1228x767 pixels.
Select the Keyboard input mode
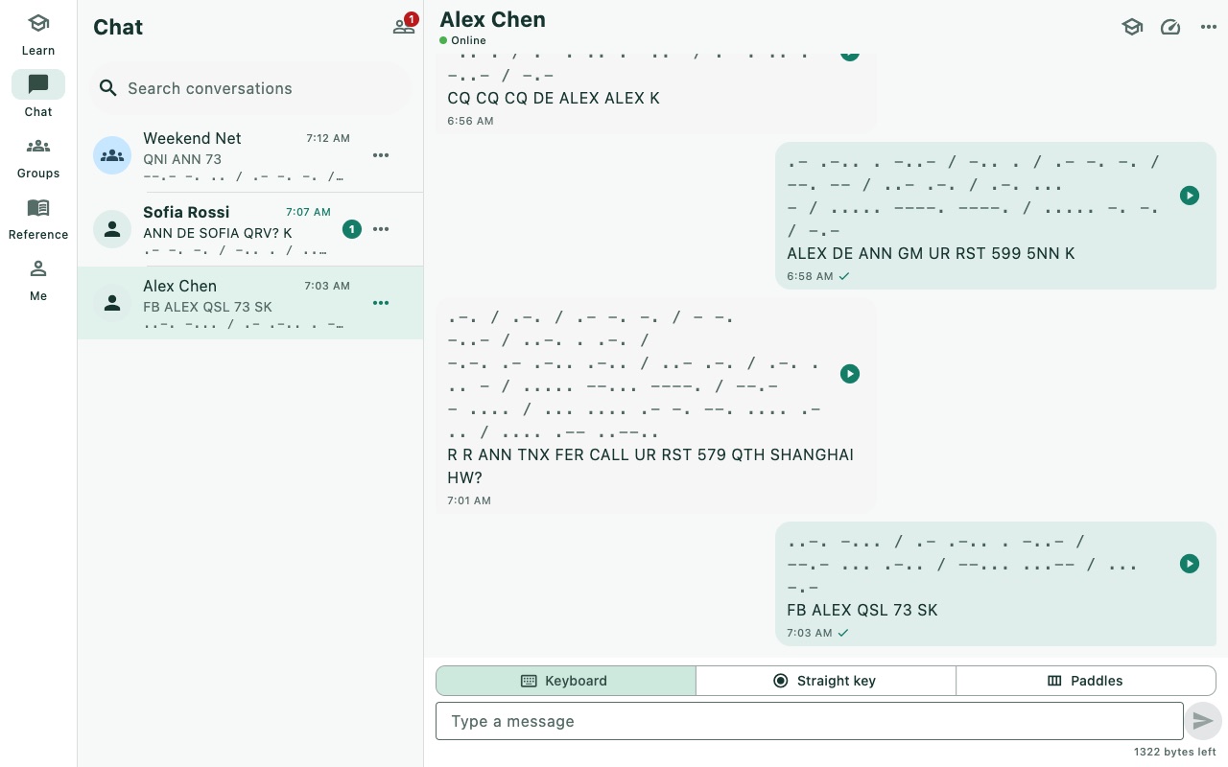566,681
